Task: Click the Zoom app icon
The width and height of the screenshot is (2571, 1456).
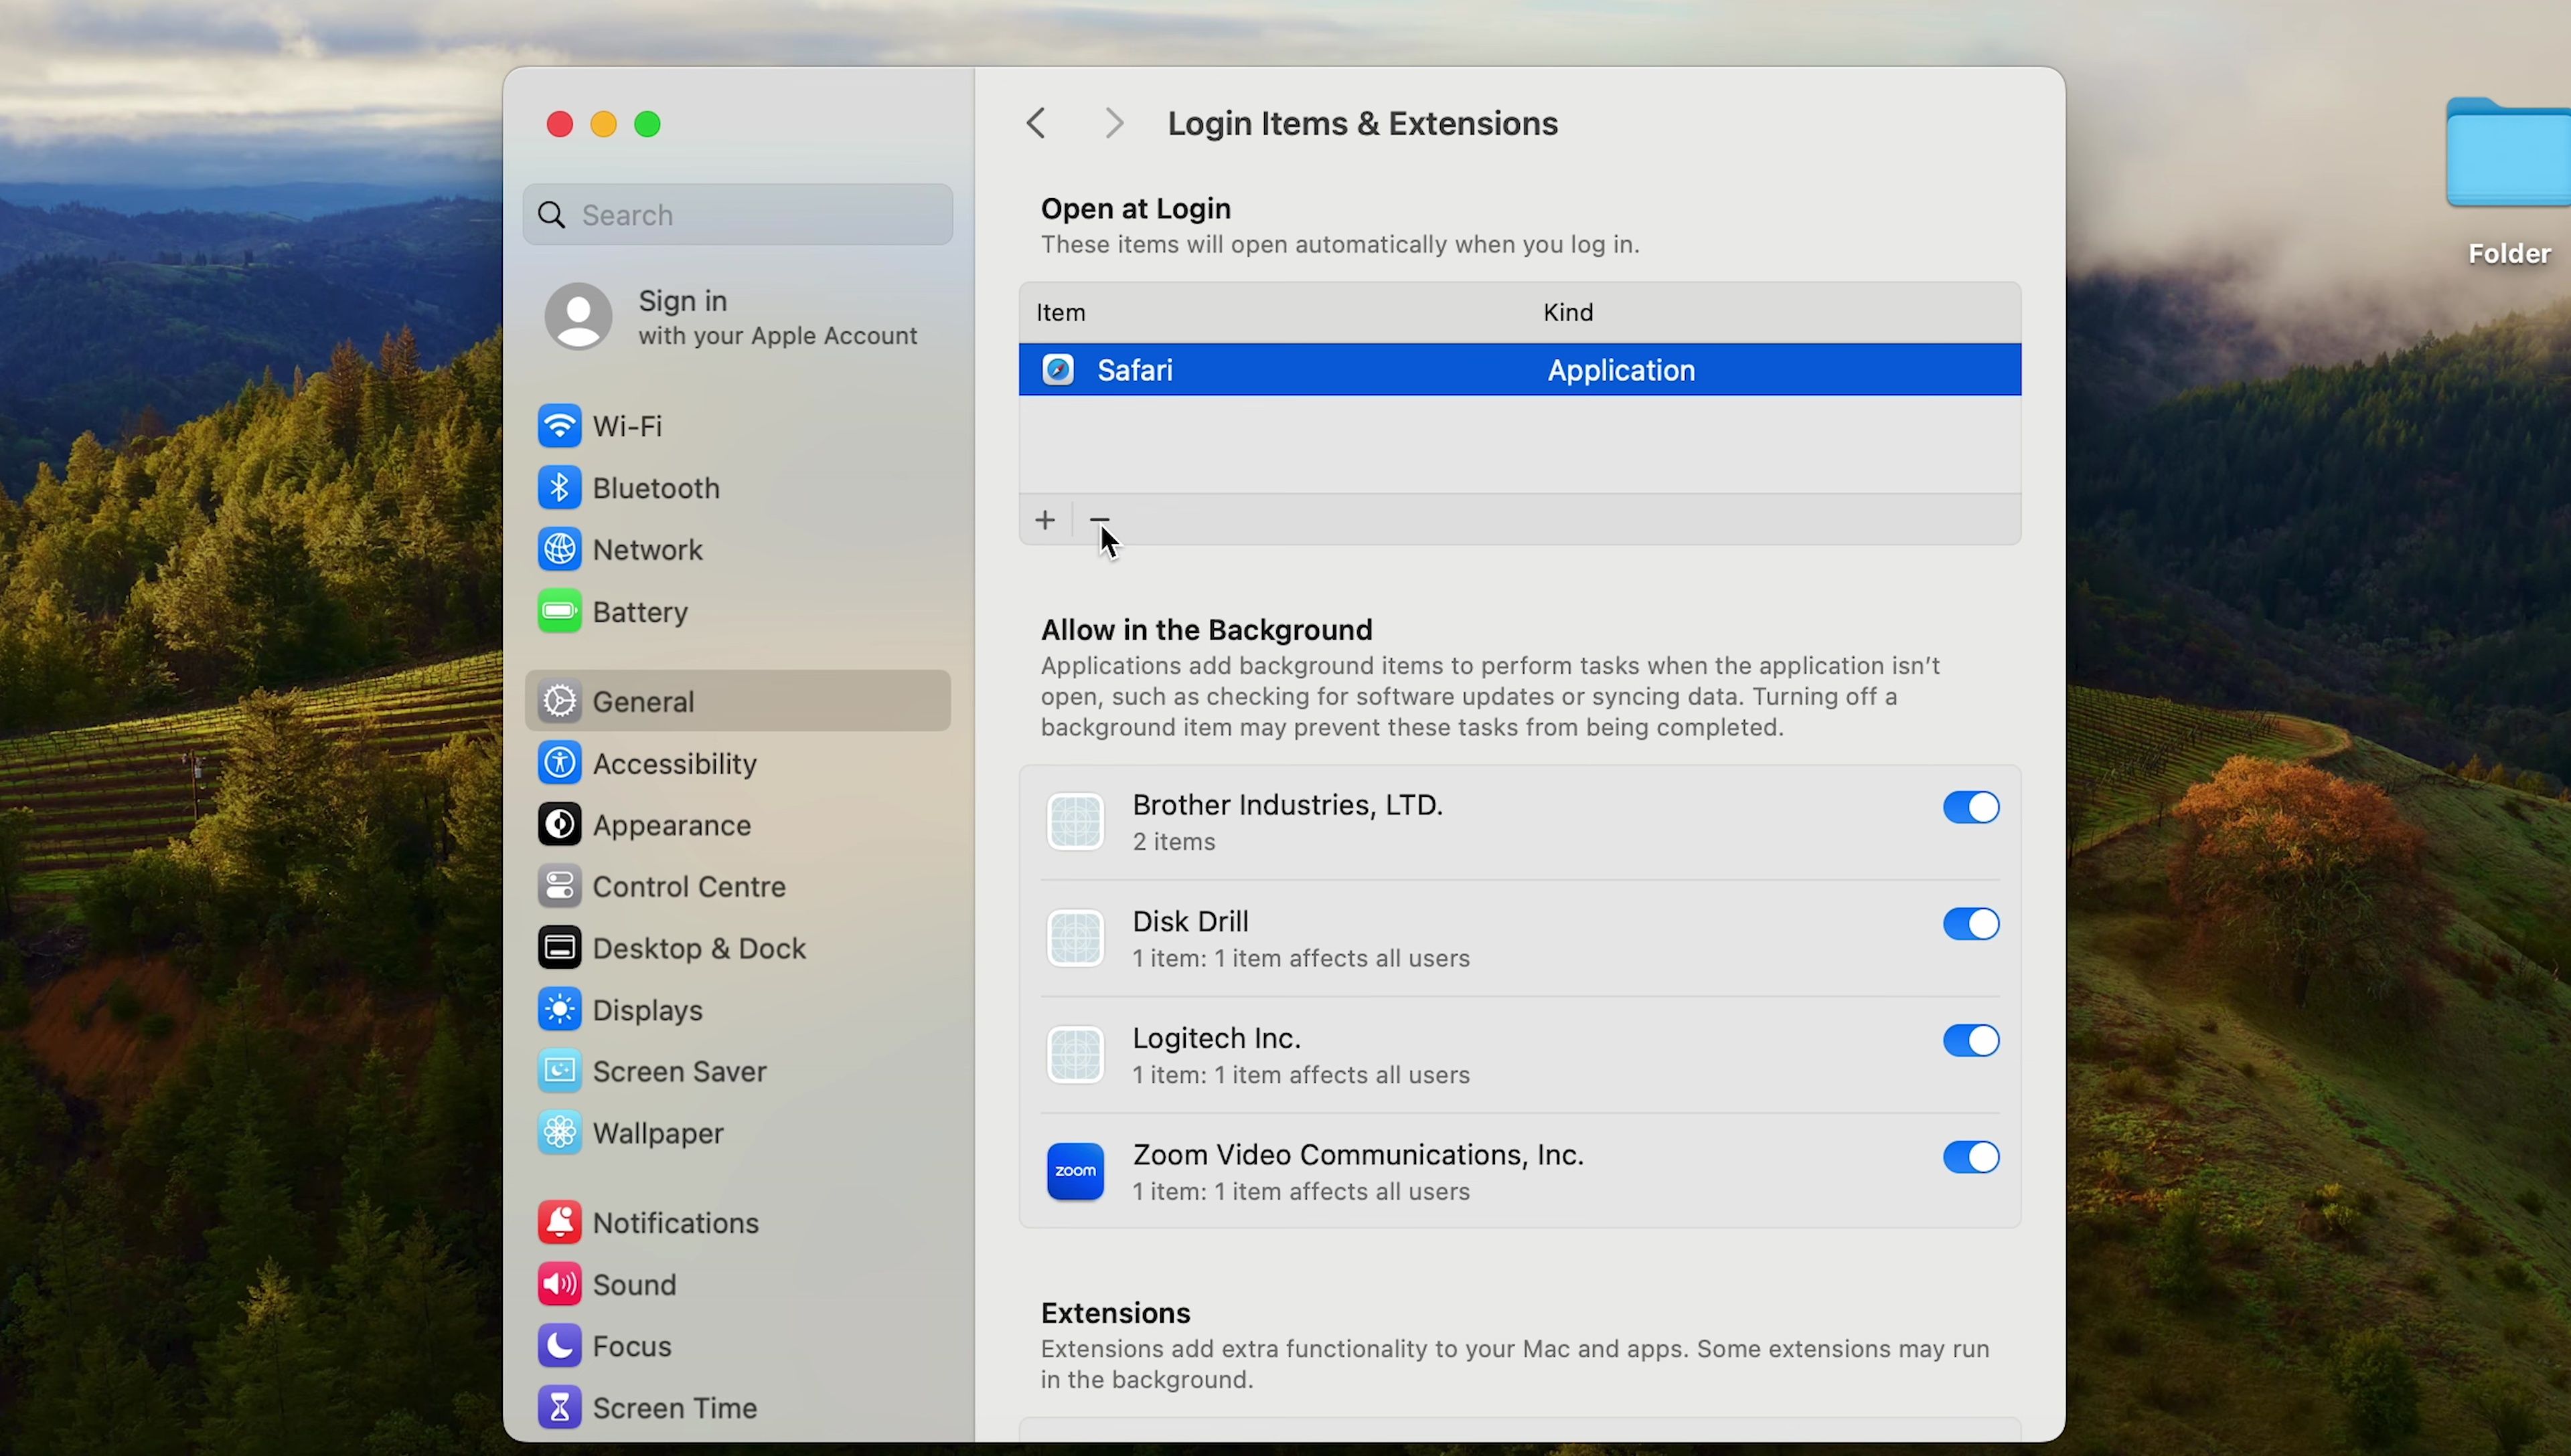Action: [1075, 1171]
